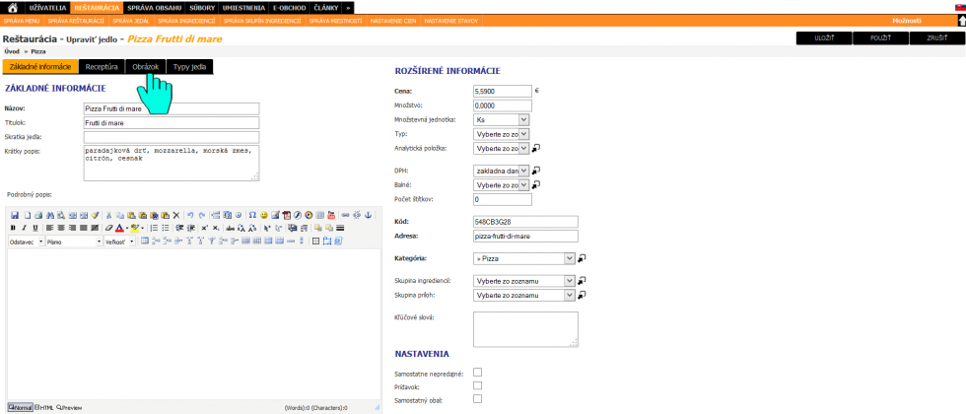The width and height of the screenshot is (966, 414).
Task: Click the undo arrow in editor toolbar
Action: pos(190,214)
